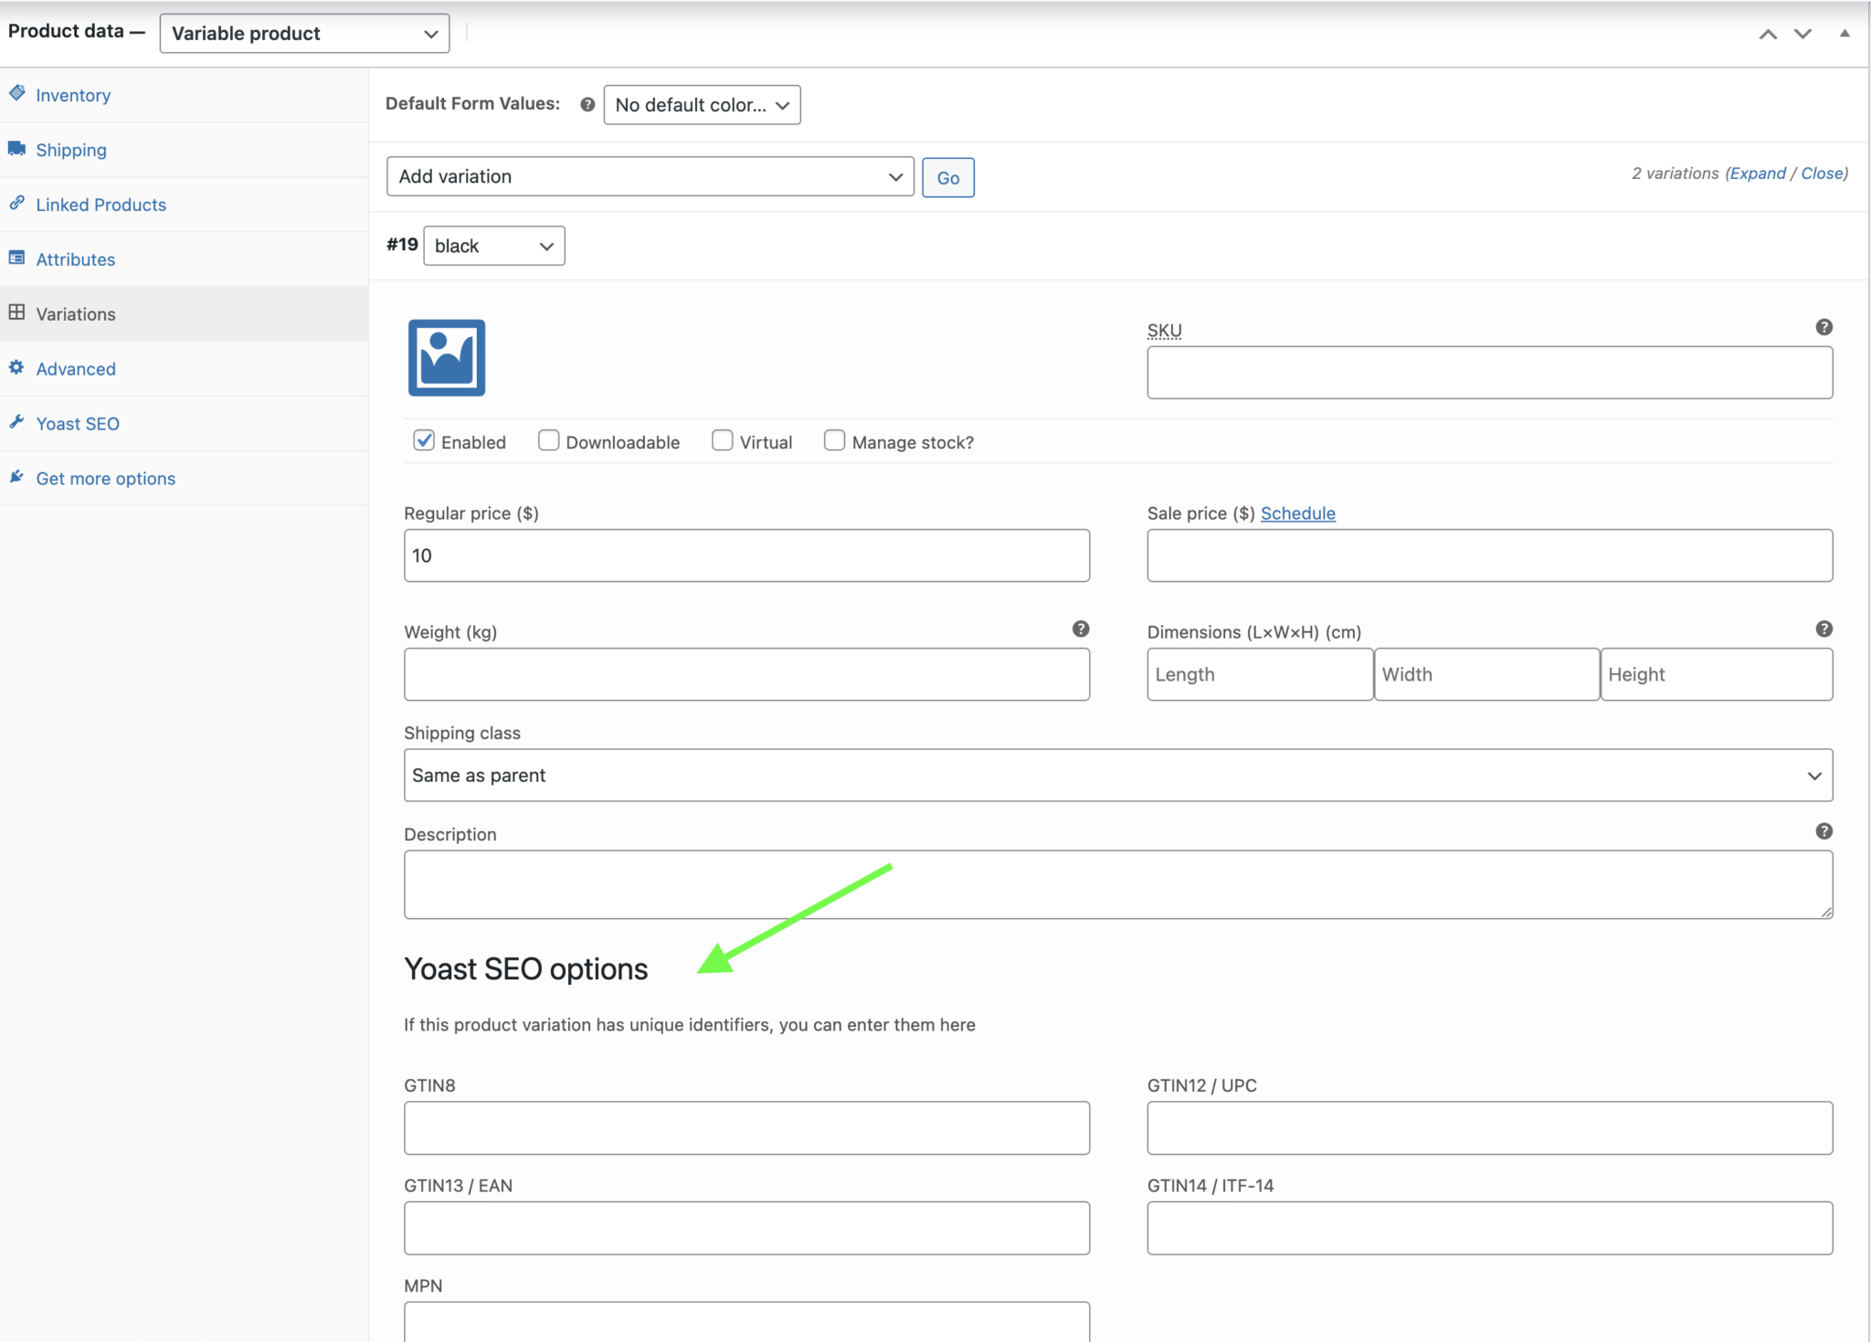Uncheck the Enabled checkbox
The width and height of the screenshot is (1871, 1342).
tap(423, 440)
